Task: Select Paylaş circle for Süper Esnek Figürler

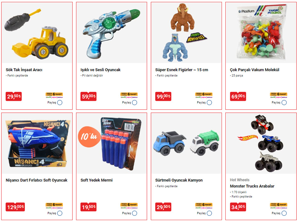Action: coord(209,103)
